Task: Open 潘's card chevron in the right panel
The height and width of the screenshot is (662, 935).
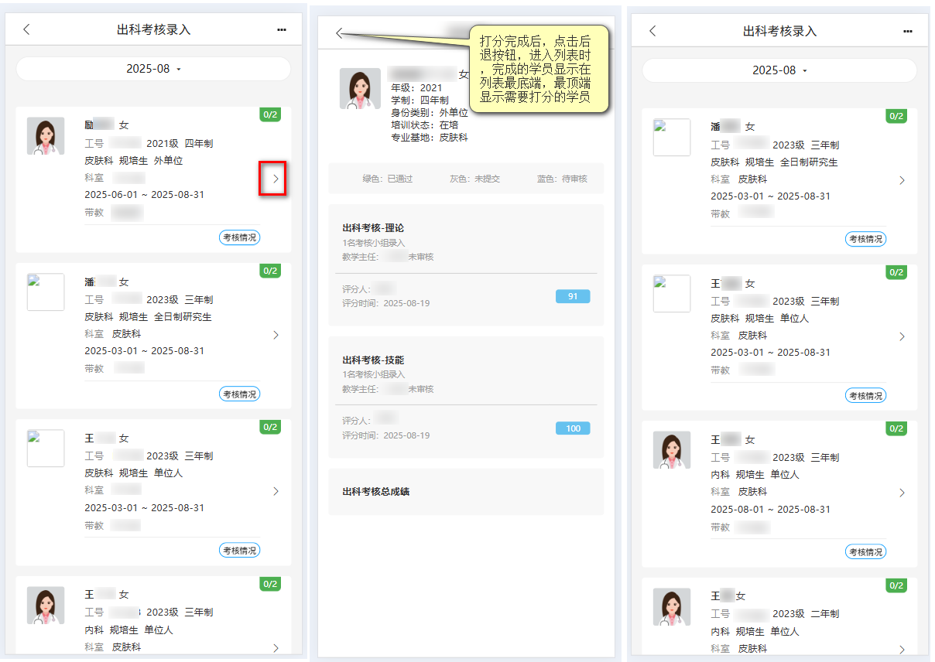Action: point(902,180)
